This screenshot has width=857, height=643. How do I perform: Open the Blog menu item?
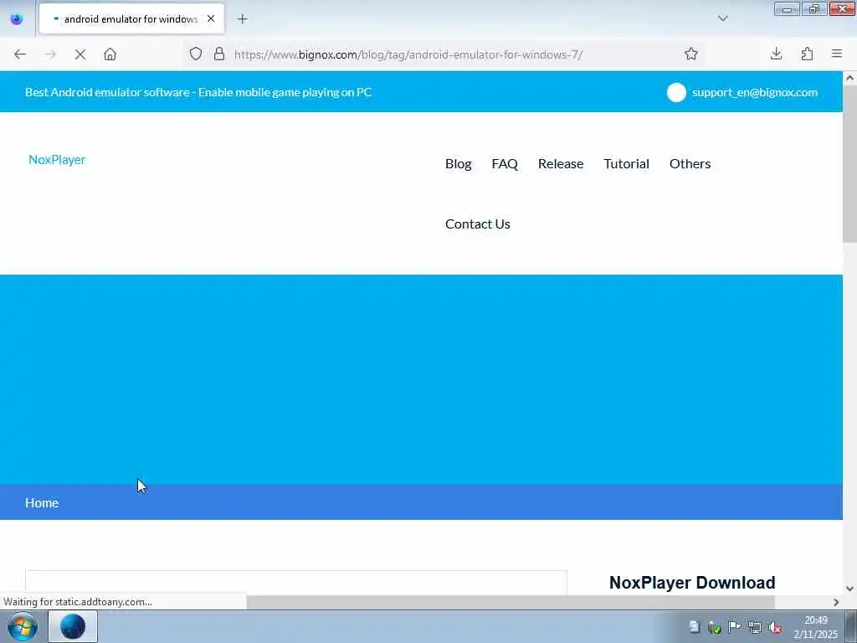tap(458, 163)
